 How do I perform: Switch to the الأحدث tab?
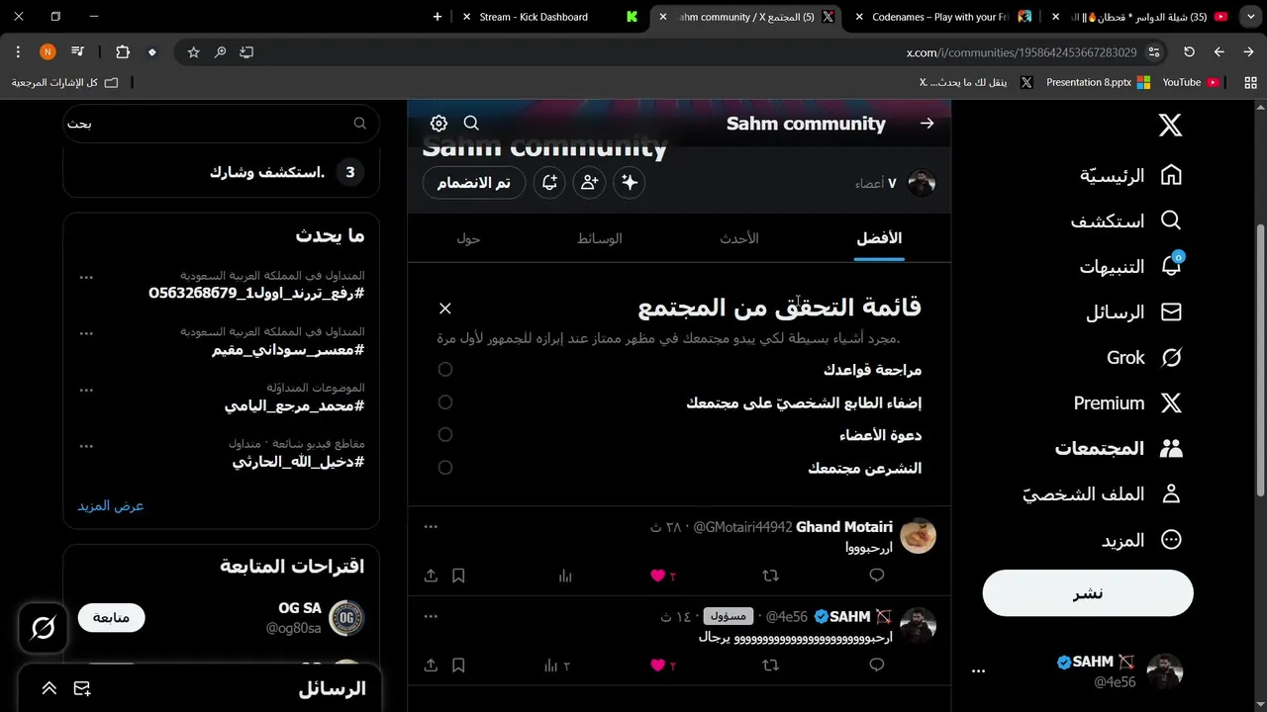coord(739,238)
